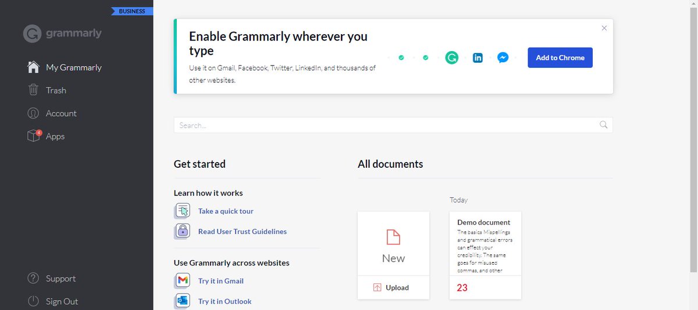Click the green Grammarly G icon in banner
The image size is (698, 310).
click(452, 57)
